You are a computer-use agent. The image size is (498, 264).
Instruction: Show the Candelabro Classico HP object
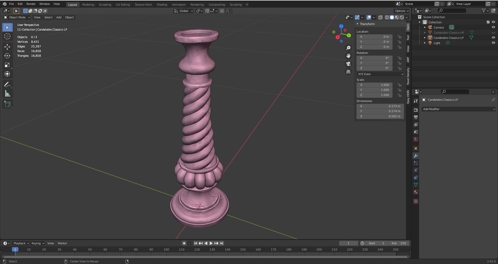493,33
